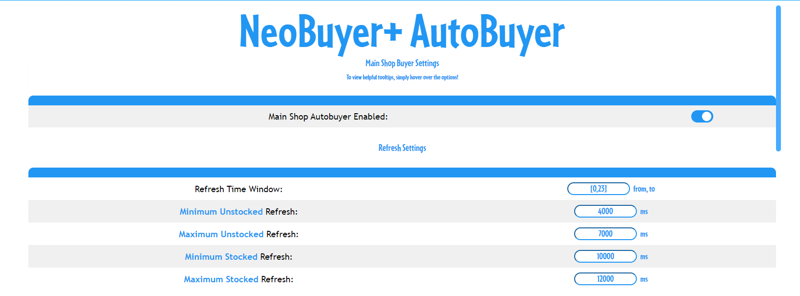Select the Minimum Unstocked Refresh value box
Viewport: 800px width, 296px height.
coord(605,211)
